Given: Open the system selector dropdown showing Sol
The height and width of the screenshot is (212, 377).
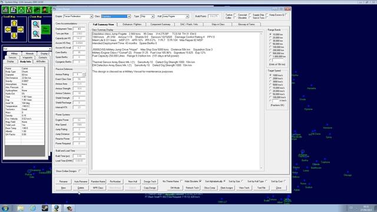Looking at the screenshot, I should tap(49, 49).
